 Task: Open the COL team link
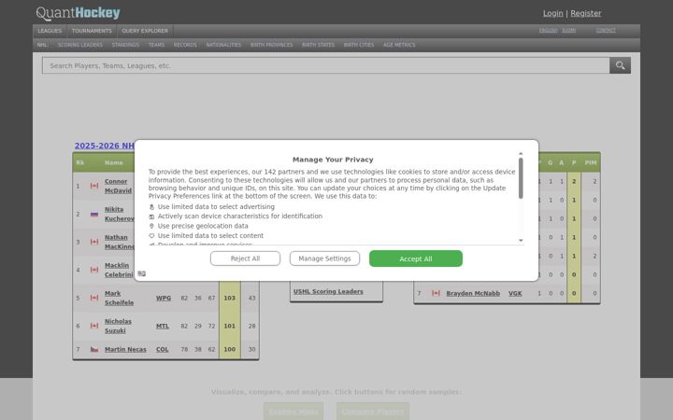(x=163, y=349)
